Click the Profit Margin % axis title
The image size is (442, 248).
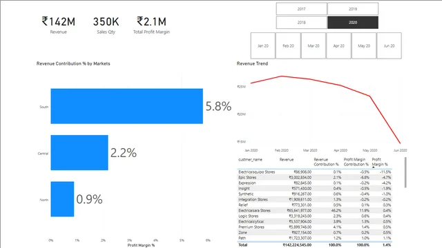point(141,245)
